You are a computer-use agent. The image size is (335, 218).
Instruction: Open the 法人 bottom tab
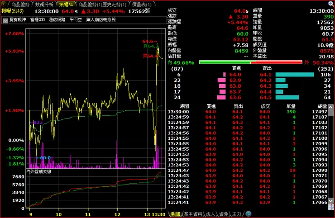point(210,214)
